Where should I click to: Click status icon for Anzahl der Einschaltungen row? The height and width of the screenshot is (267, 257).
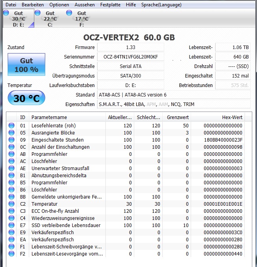coord(11,147)
